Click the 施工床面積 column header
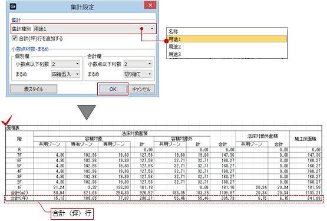The height and width of the screenshot is (221, 327). (x=305, y=138)
